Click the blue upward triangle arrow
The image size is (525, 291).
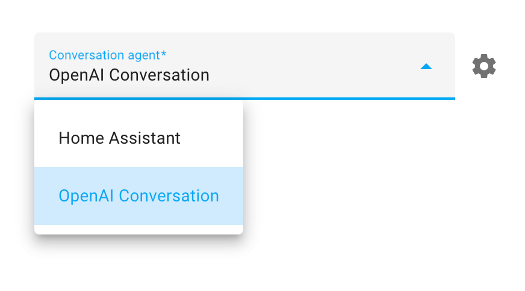pos(426,67)
